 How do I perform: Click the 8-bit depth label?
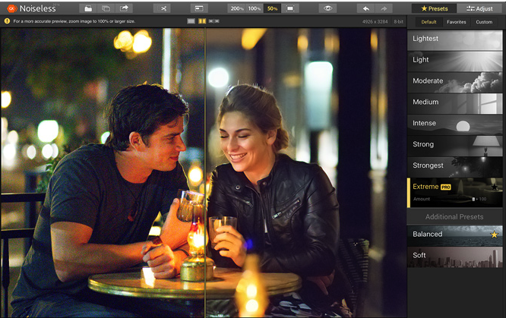[398, 21]
